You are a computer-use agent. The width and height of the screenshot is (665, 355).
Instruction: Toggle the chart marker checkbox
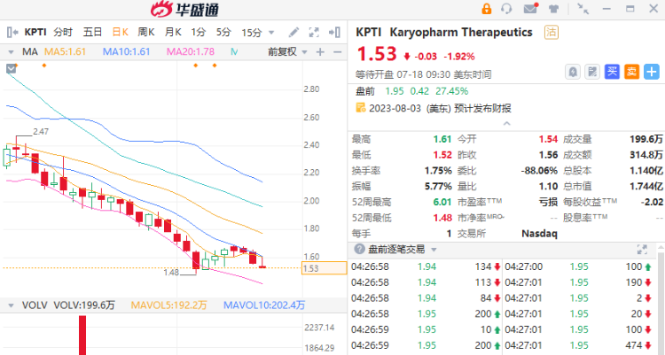point(11,68)
